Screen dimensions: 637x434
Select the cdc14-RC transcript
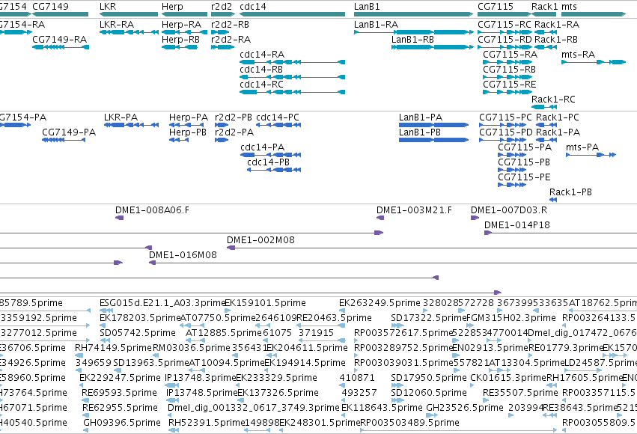tap(293, 92)
